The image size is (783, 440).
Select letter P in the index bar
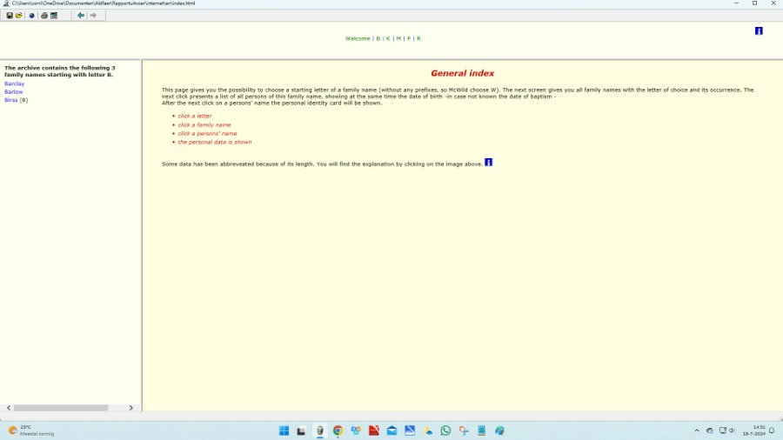(409, 38)
